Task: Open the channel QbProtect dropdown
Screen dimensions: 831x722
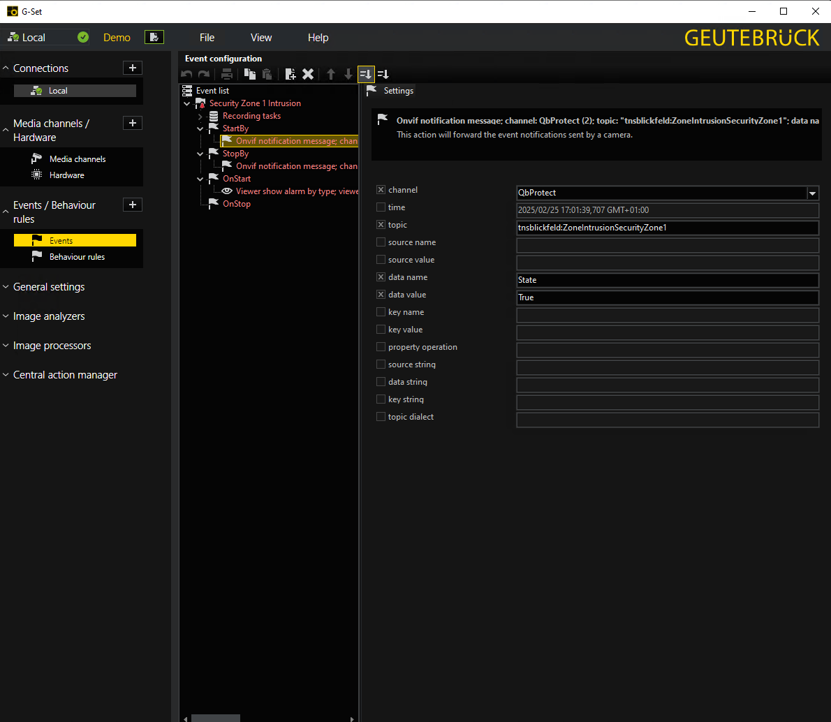Action: click(x=812, y=193)
